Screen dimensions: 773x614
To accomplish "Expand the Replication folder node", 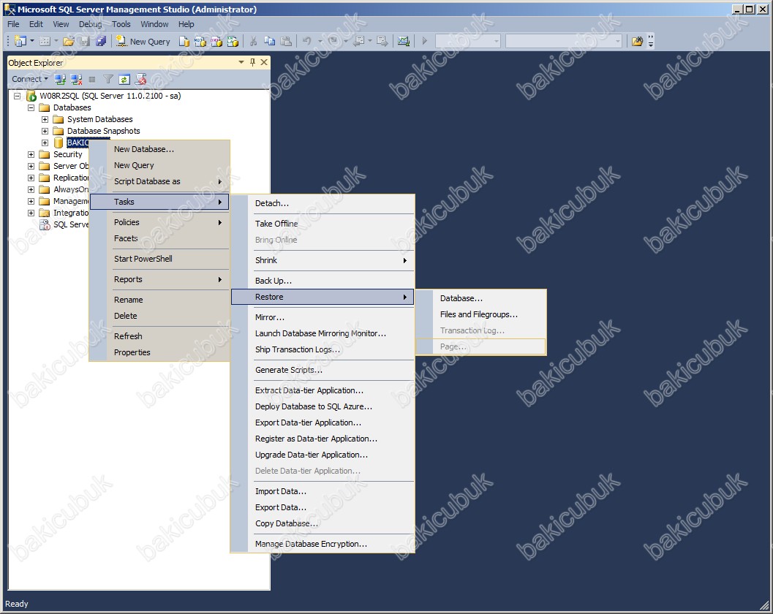I will (31, 178).
